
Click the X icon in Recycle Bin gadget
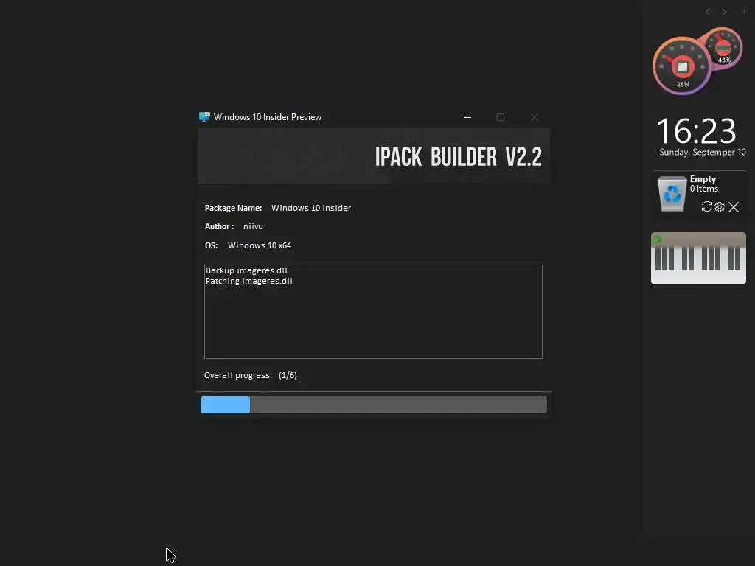(734, 207)
